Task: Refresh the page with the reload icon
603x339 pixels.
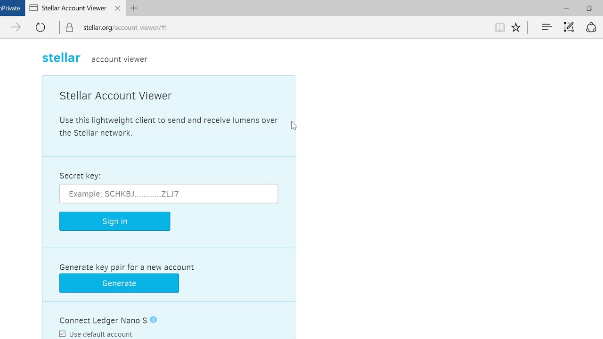Action: [41, 27]
